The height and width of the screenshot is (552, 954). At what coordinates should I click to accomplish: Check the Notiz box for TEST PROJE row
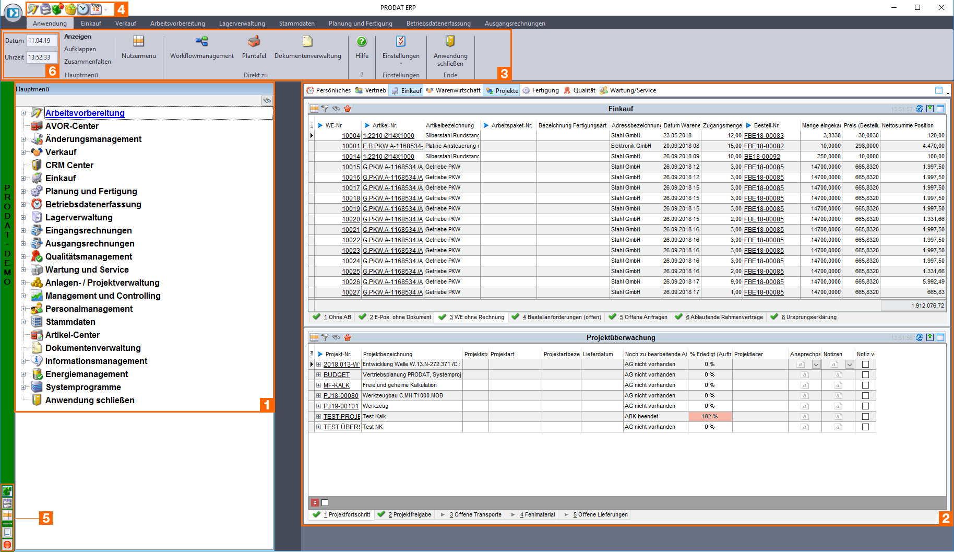(865, 417)
